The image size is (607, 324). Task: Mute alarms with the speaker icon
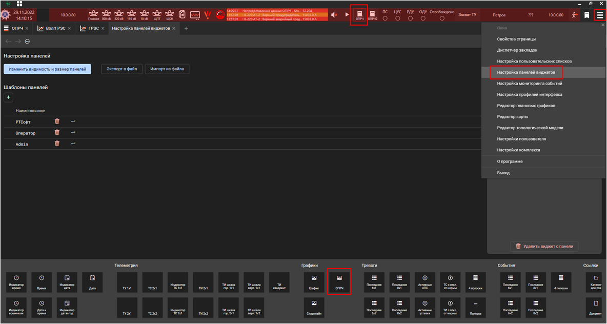334,15
